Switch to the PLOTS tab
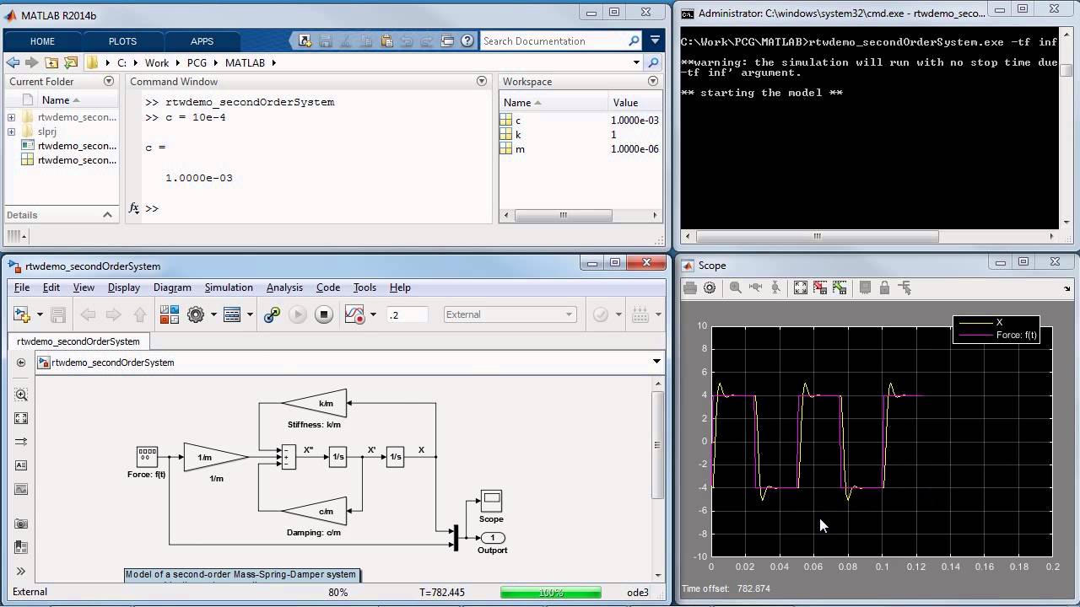 tap(122, 41)
